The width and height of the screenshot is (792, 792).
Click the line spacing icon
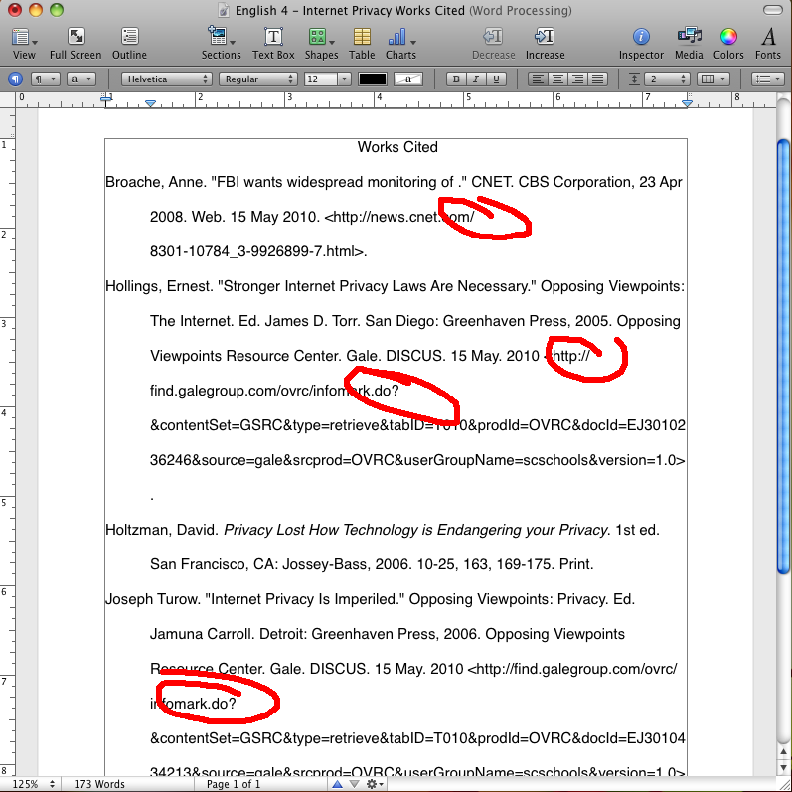[634, 79]
